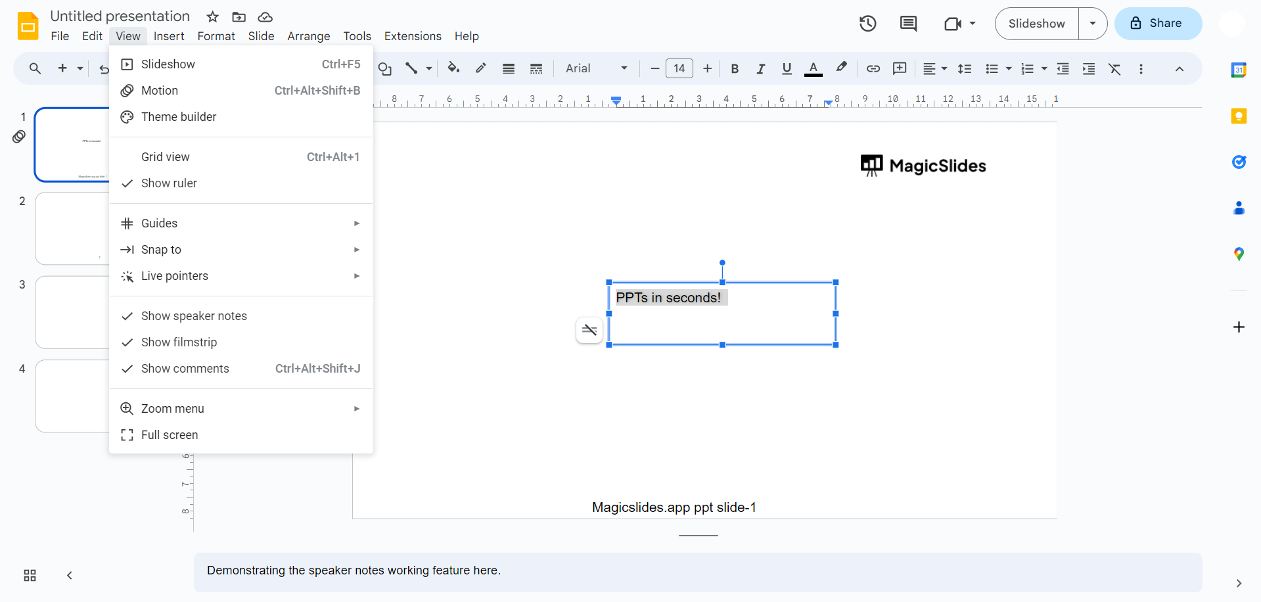Untick Show comments option

(x=241, y=369)
